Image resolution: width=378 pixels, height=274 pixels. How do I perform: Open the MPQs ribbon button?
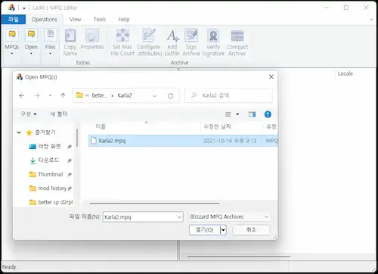coord(12,42)
